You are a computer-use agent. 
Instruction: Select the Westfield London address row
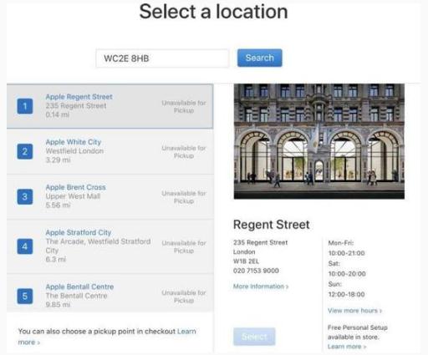(74, 151)
